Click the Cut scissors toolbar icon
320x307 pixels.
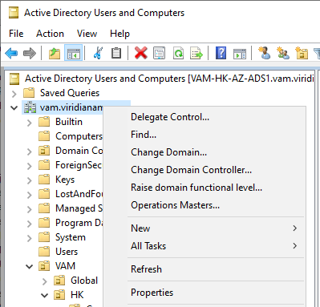pos(98,53)
